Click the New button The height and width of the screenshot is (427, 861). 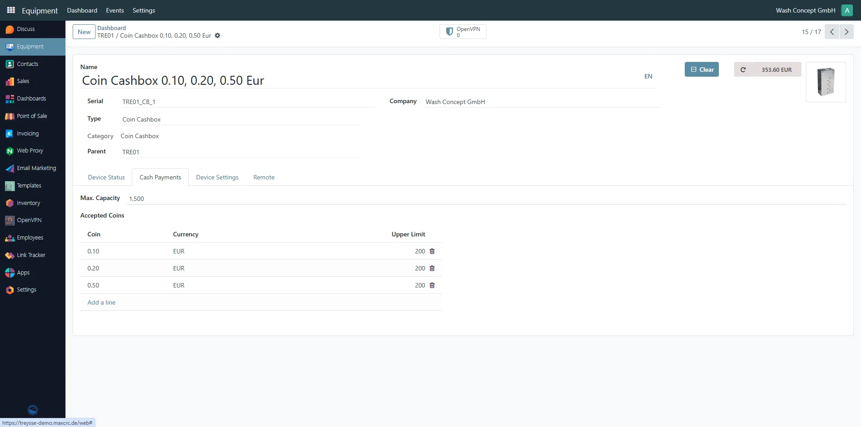(84, 32)
